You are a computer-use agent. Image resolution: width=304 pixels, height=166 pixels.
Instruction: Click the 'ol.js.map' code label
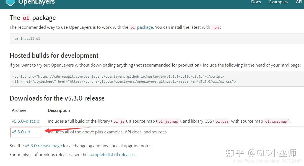coord(168,122)
